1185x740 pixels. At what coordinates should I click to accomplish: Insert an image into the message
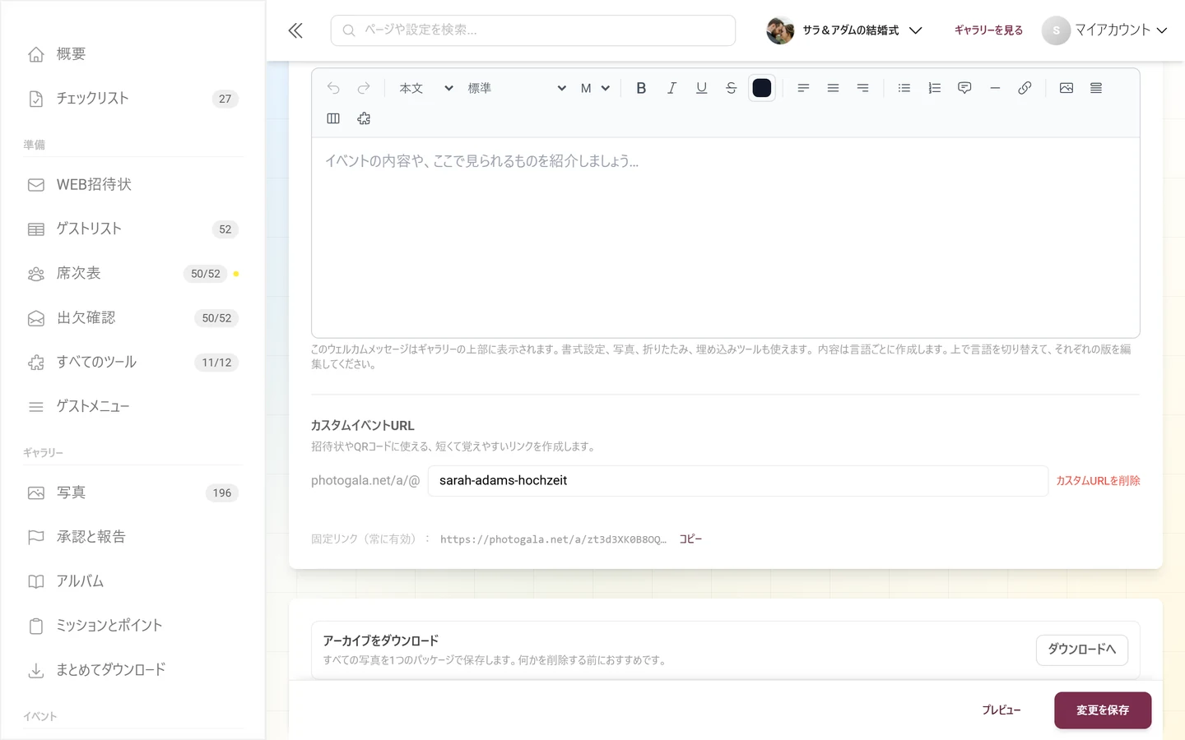tap(1066, 88)
